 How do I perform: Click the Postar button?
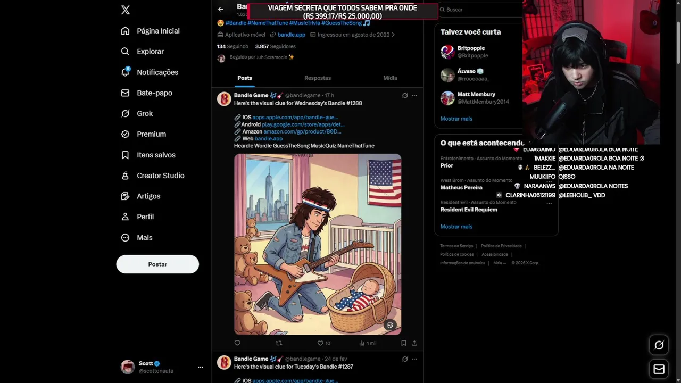point(157,264)
